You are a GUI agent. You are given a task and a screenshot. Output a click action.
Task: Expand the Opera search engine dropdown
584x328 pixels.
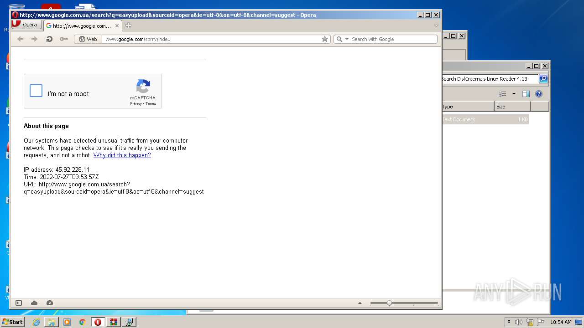coord(347,39)
